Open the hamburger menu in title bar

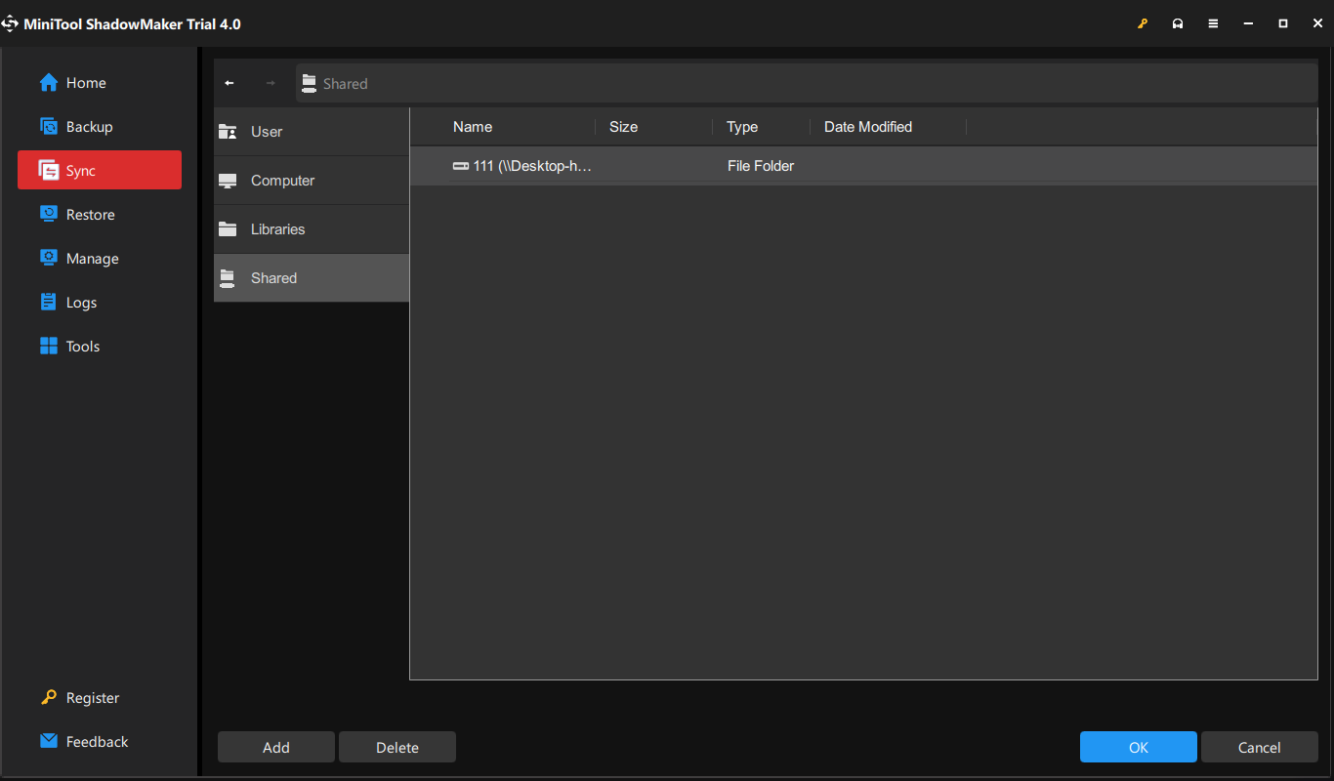tap(1213, 23)
